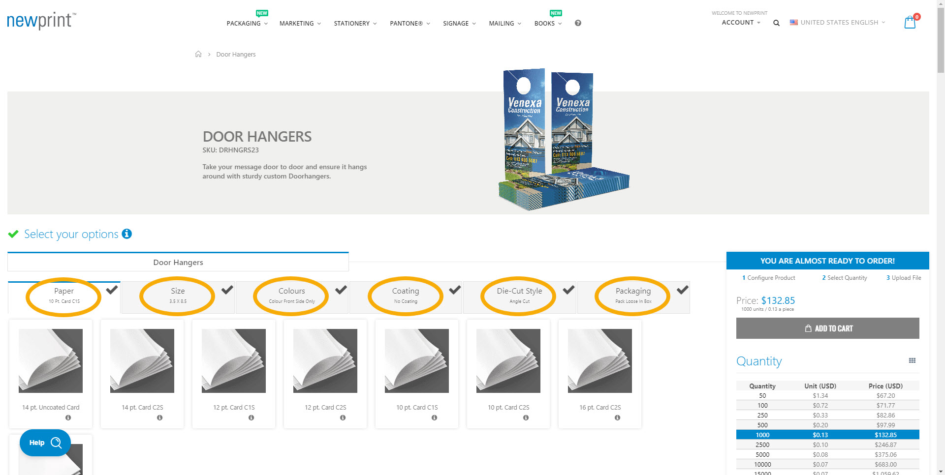The image size is (945, 475).
Task: Show info for 12 pt. Card C1S
Action: coord(252,417)
